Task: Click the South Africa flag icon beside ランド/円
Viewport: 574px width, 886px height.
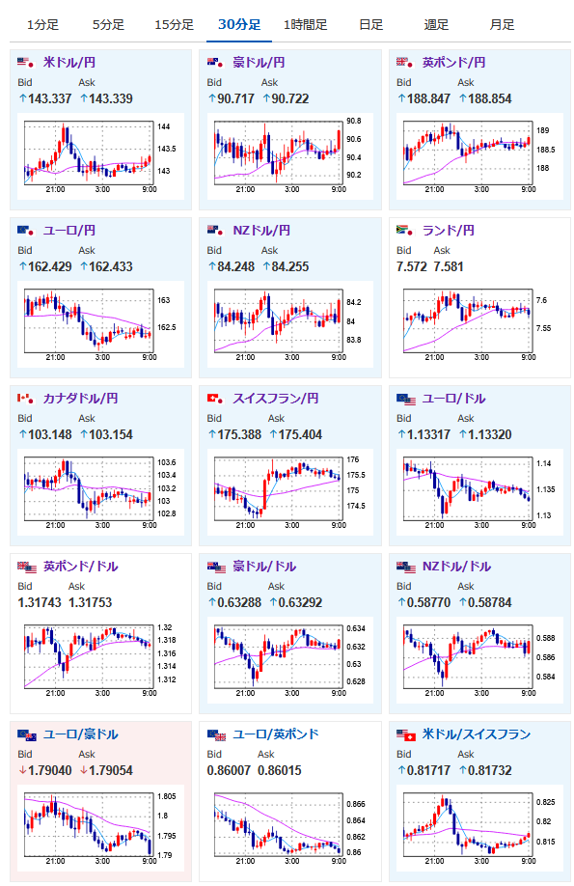Action: point(405,230)
